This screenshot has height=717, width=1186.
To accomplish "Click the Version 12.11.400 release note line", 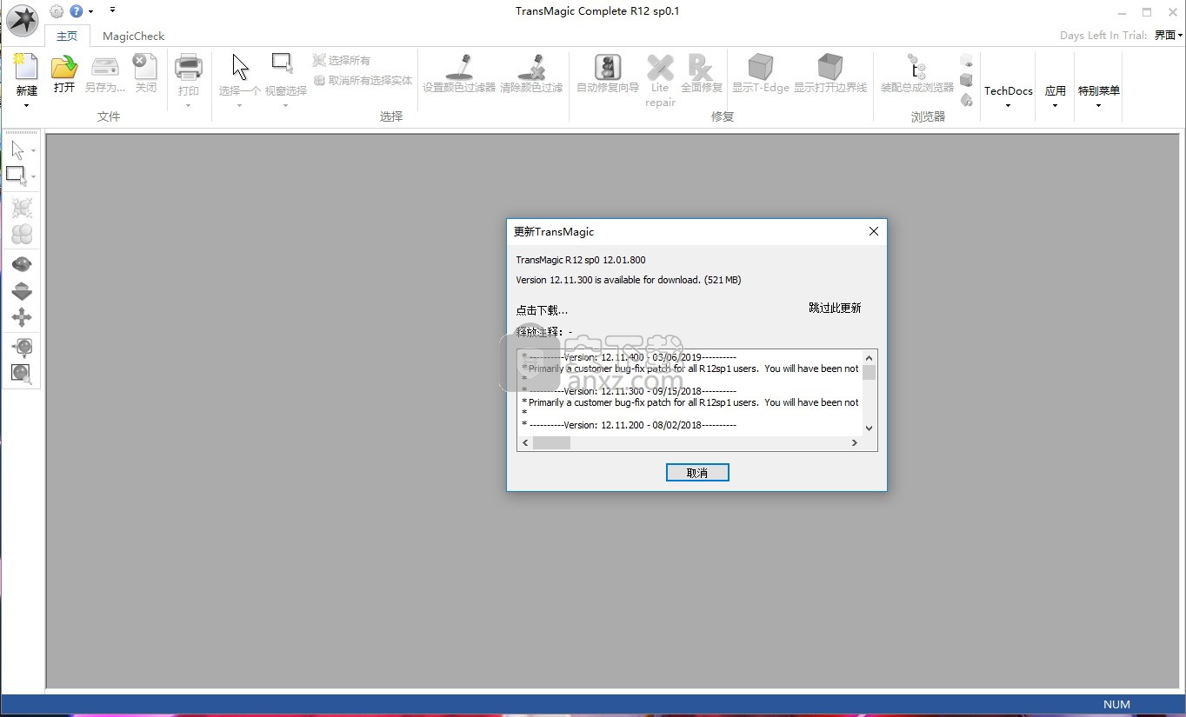I will pyautogui.click(x=629, y=357).
